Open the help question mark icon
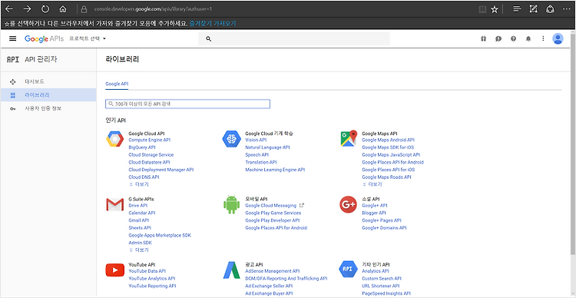Image resolution: width=576 pixels, height=298 pixels. tap(513, 38)
